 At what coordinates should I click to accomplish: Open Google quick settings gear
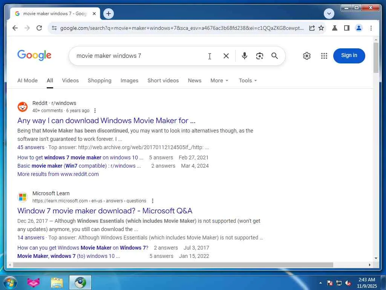click(x=307, y=56)
